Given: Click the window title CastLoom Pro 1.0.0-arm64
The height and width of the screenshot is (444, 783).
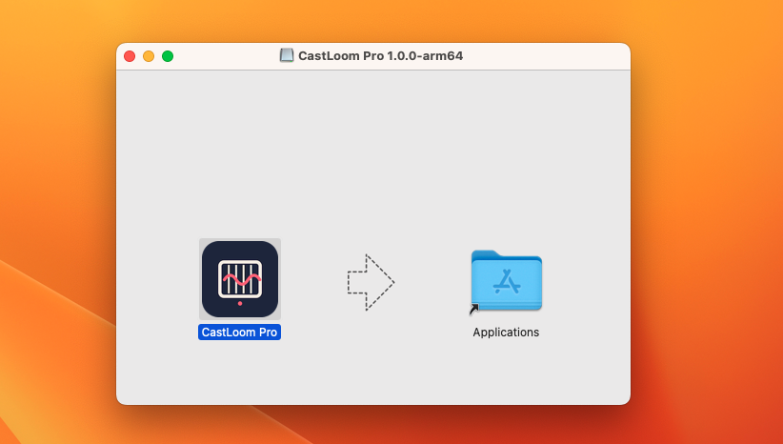Looking at the screenshot, I should click(380, 55).
